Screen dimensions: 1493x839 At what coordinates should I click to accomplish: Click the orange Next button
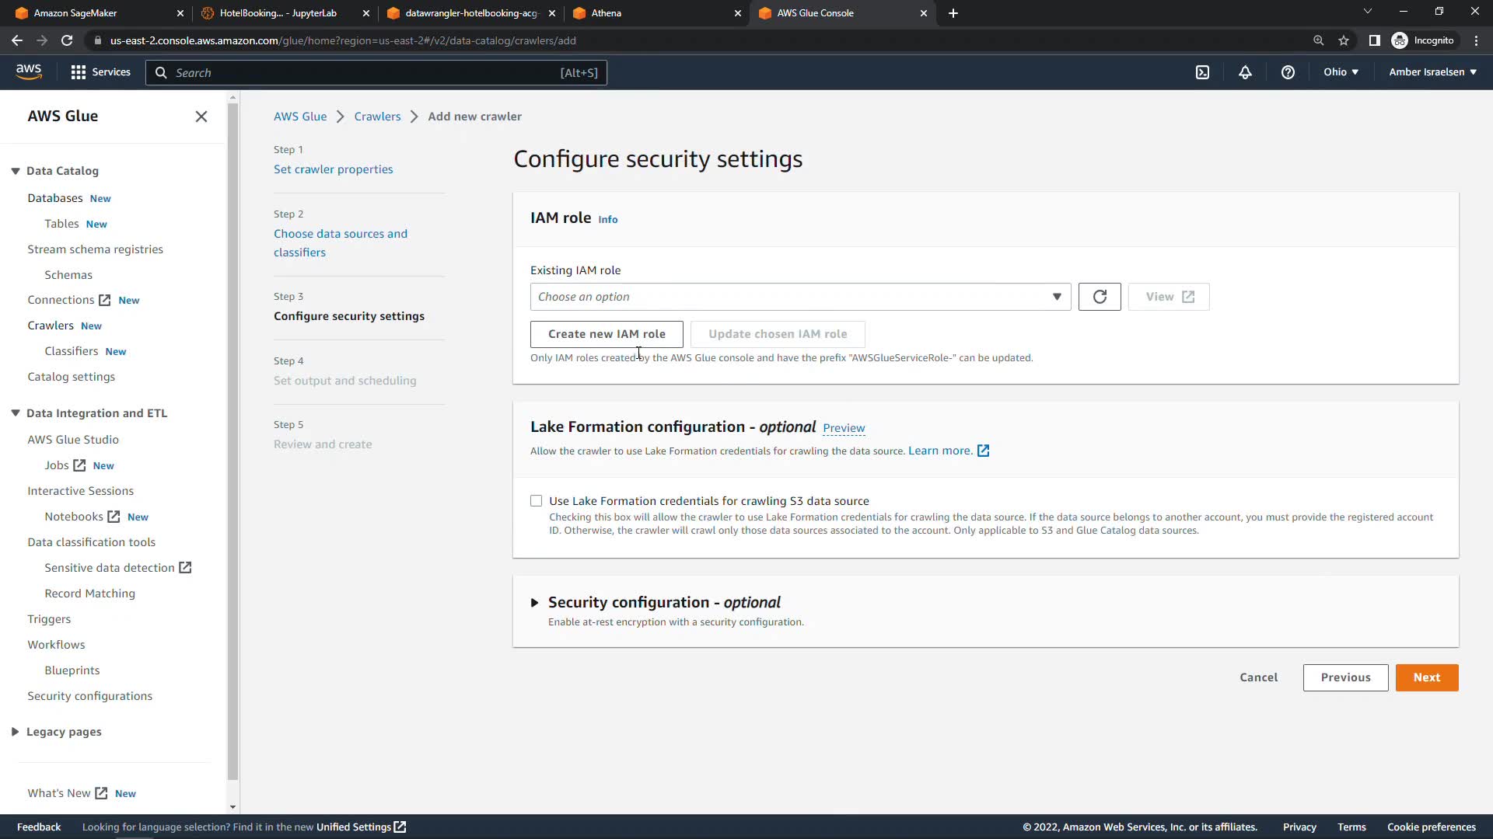(1426, 677)
